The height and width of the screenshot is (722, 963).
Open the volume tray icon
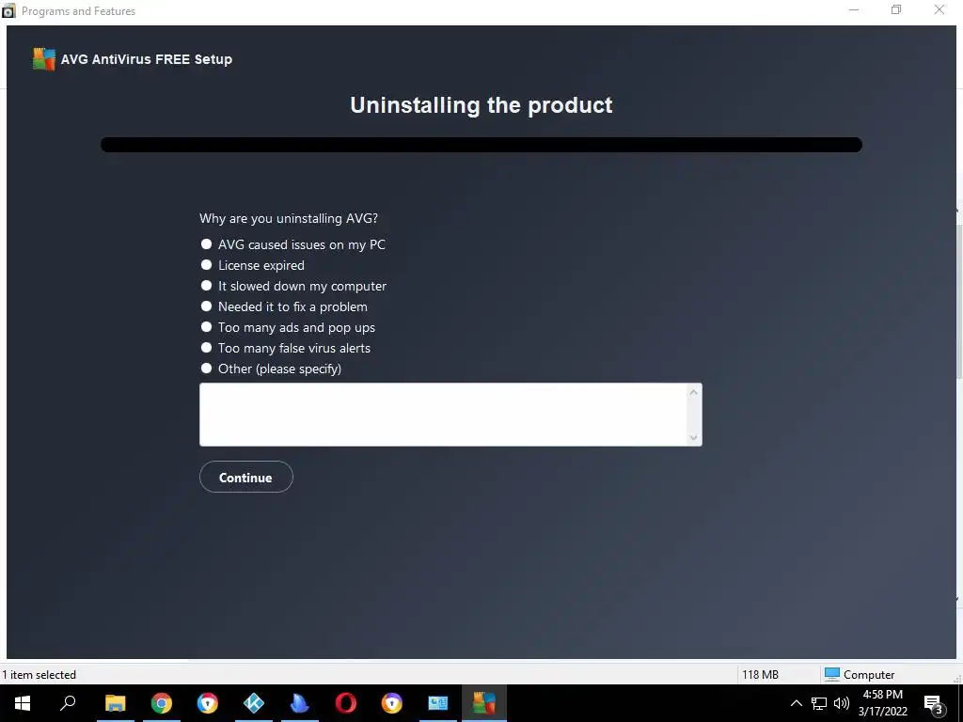pyautogui.click(x=842, y=703)
